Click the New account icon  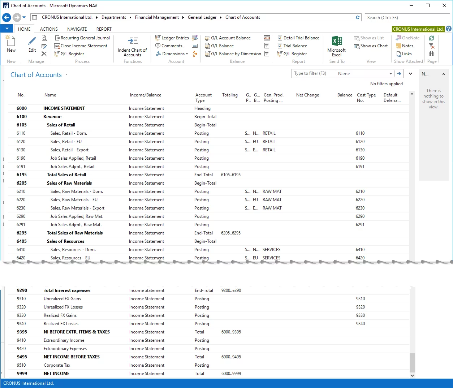click(11, 42)
